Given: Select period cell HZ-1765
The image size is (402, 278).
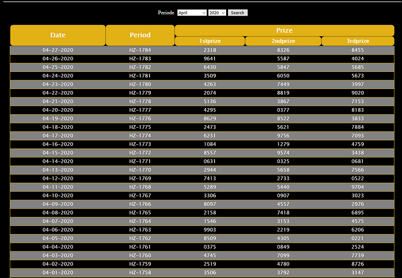Looking at the screenshot, I should pyautogui.click(x=140, y=213).
